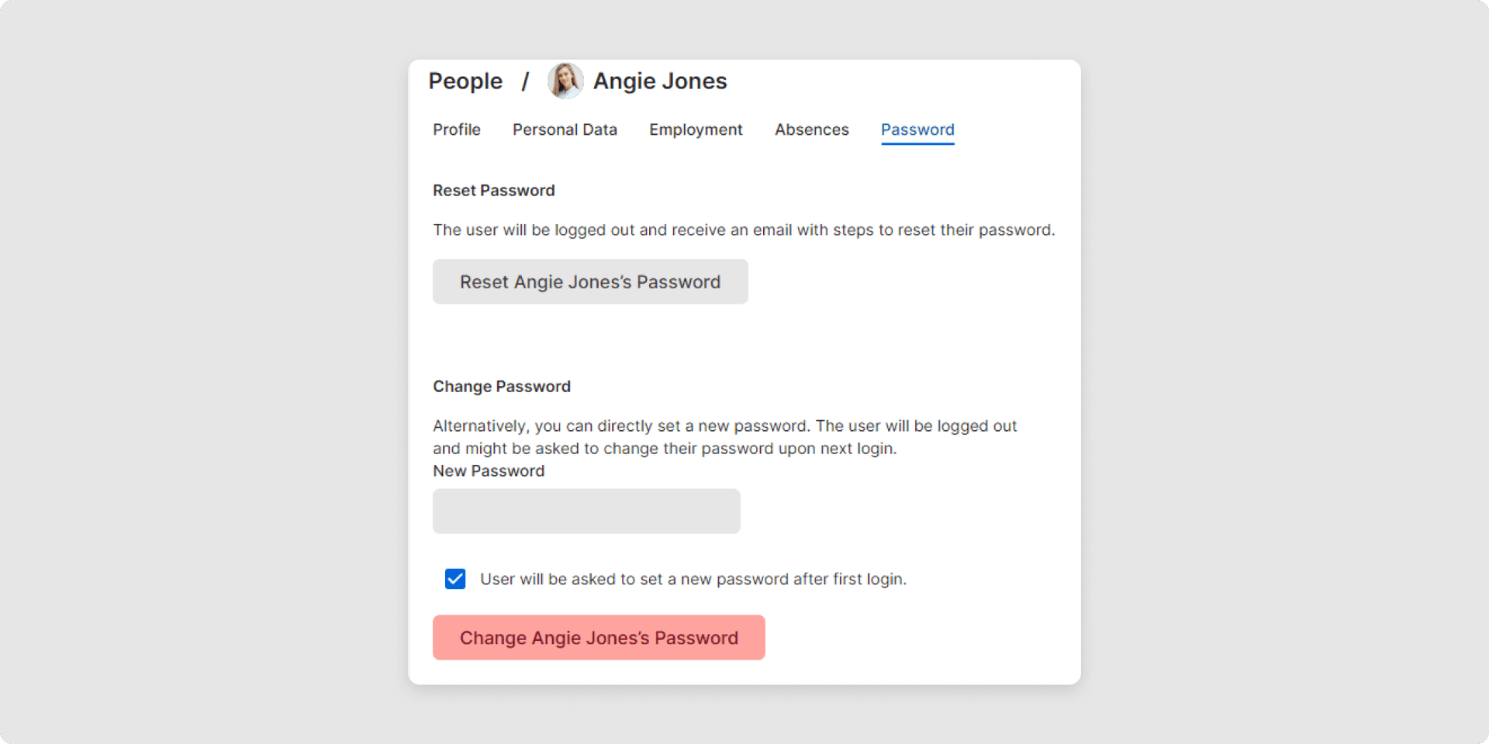This screenshot has width=1489, height=744.
Task: Click the Reset Password section heading
Action: (493, 190)
